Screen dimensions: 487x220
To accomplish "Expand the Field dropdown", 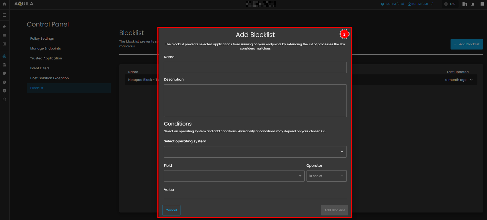I will point(234,176).
